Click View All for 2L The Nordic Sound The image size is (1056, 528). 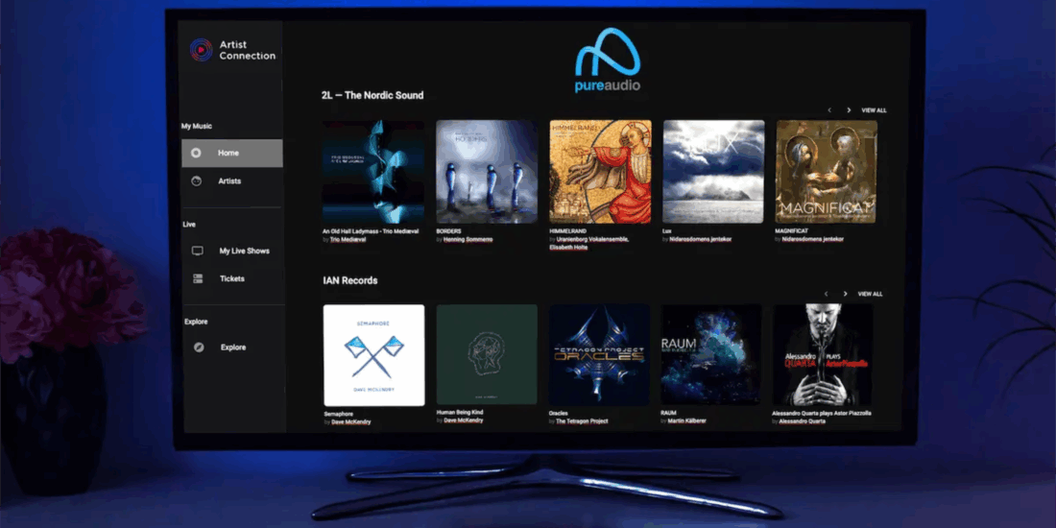[x=874, y=110]
